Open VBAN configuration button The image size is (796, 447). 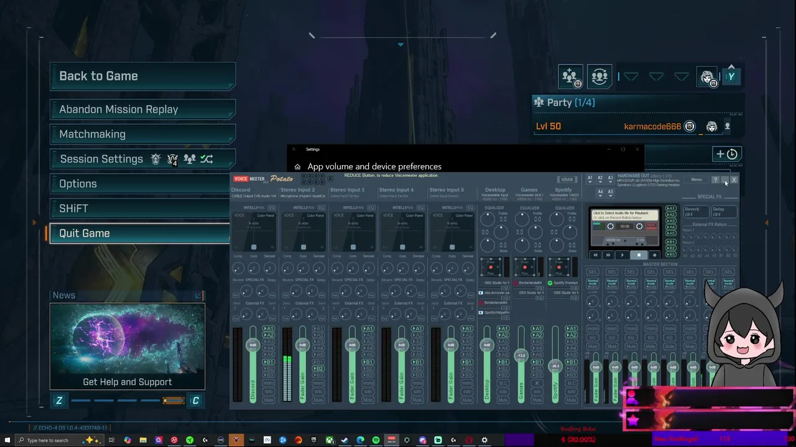[567, 180]
